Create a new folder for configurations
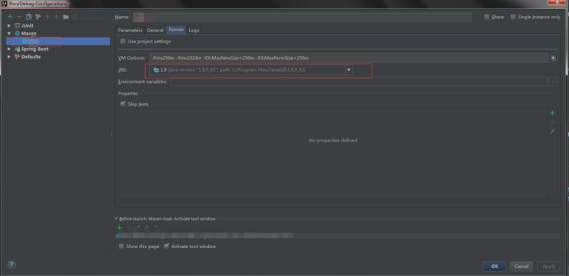 [66, 17]
